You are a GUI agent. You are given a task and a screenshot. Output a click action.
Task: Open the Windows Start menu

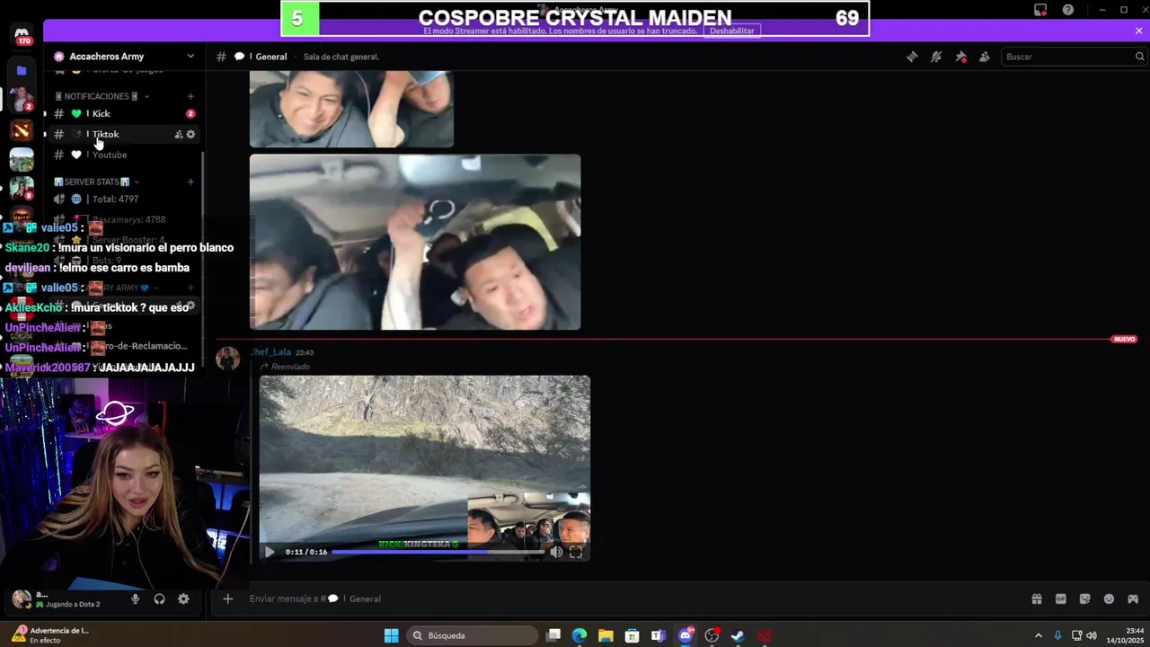(391, 635)
